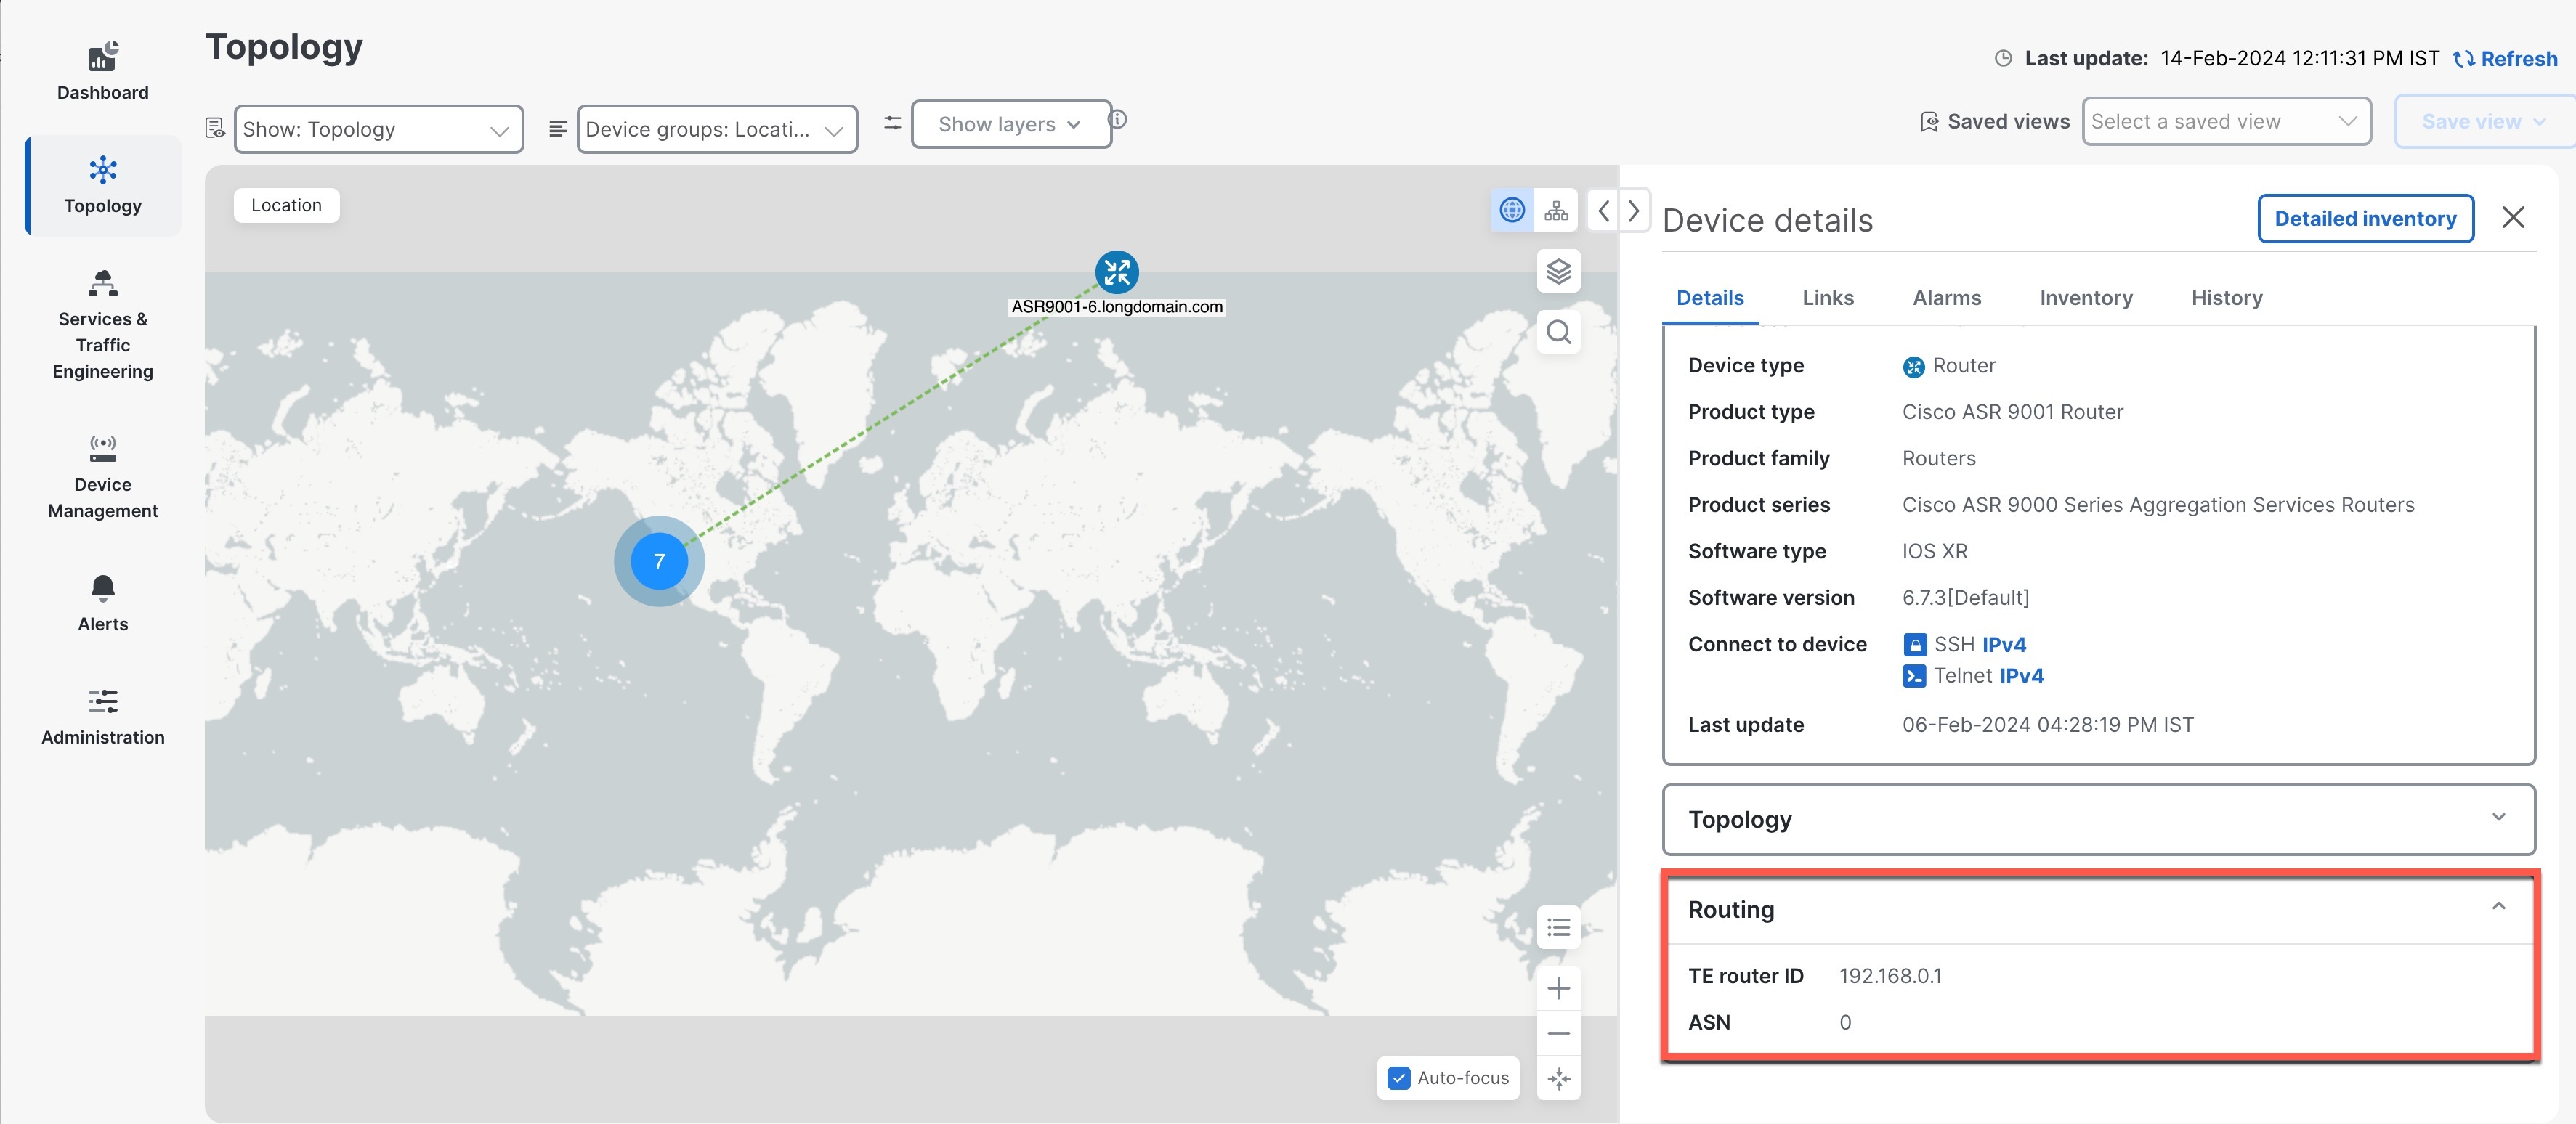Switch to the Alarms tab
2576x1124 pixels.
1946,298
